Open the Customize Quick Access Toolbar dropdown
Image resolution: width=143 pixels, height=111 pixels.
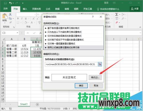23,3
